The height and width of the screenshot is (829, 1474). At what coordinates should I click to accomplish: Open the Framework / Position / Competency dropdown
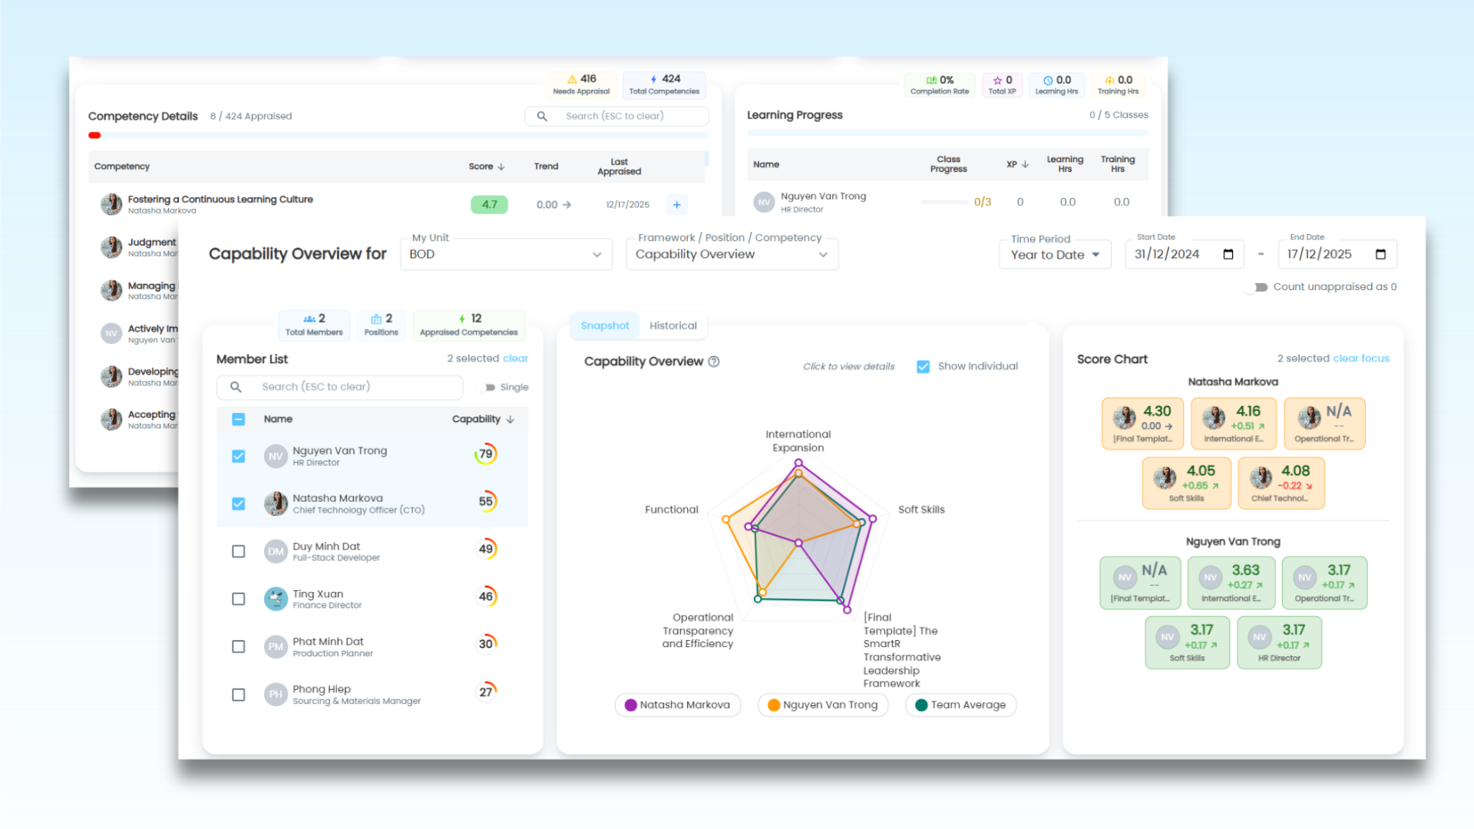[732, 255]
